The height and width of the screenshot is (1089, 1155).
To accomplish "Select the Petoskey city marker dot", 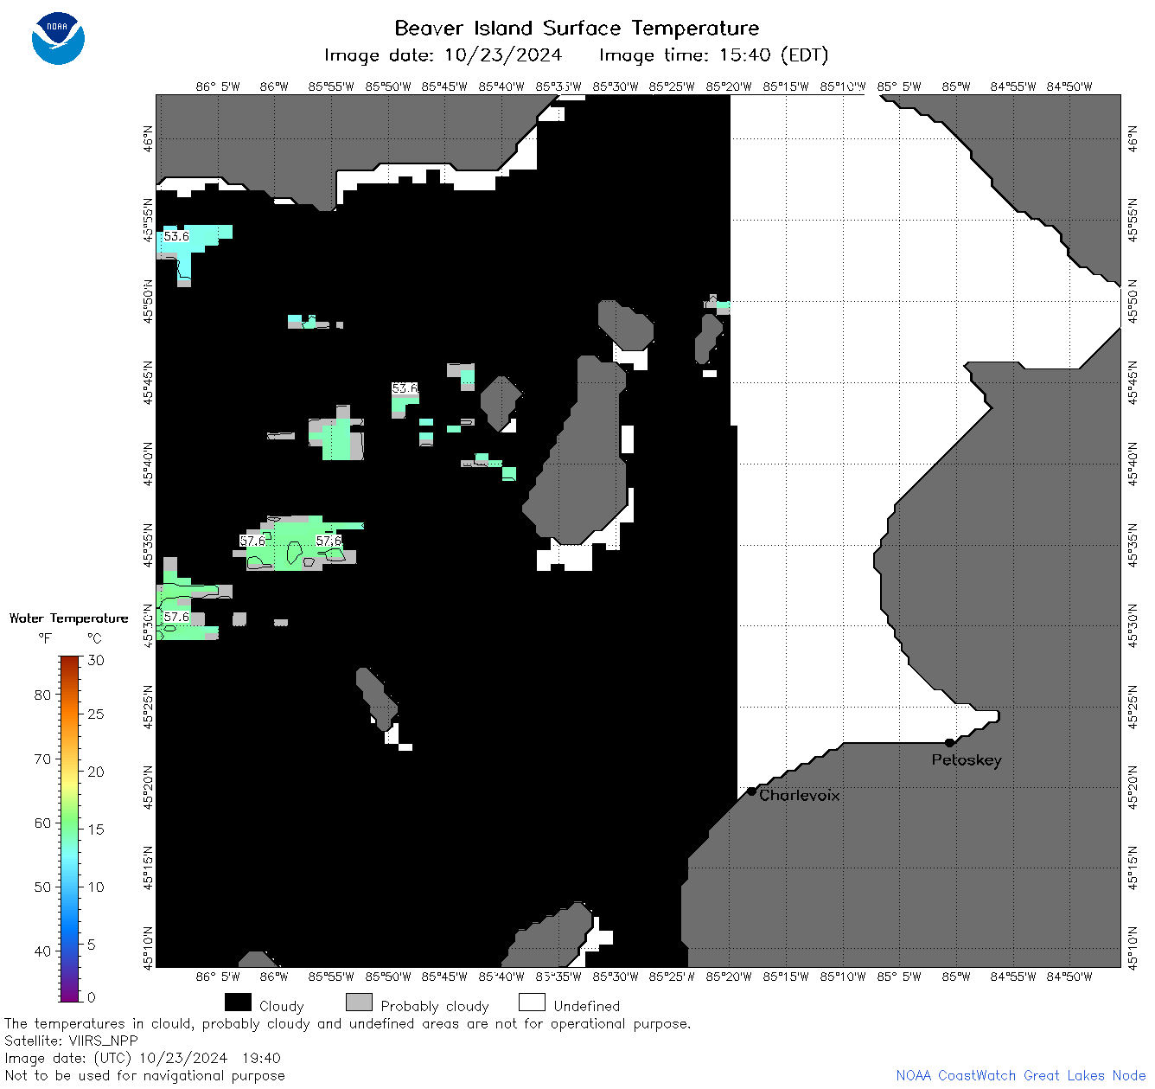I will (949, 743).
